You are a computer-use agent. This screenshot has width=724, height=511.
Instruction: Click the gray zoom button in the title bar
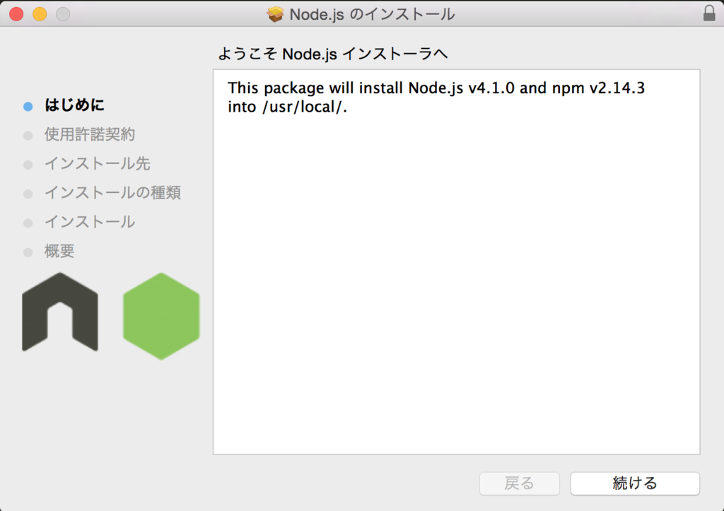(63, 14)
